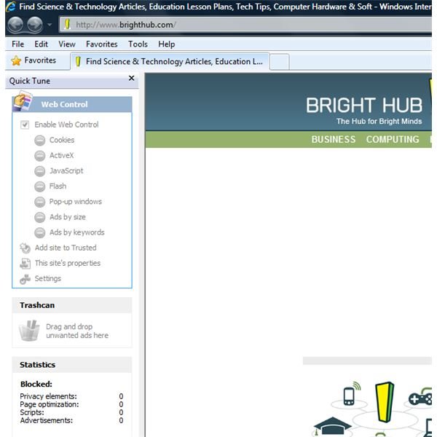This screenshot has width=437, height=437.
Task: Open the Tools menu
Action: (x=138, y=44)
